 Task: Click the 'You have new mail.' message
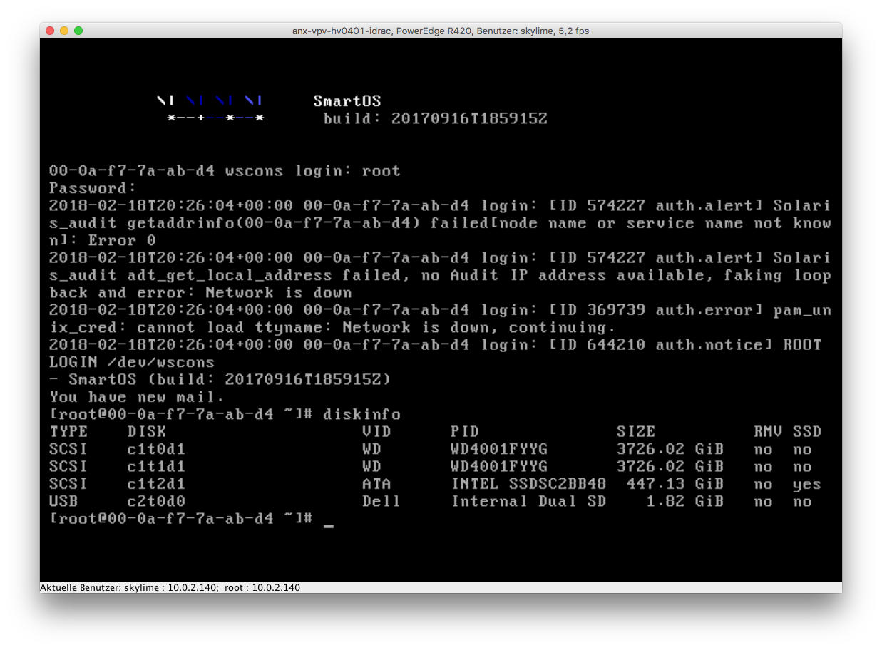pyautogui.click(x=137, y=397)
